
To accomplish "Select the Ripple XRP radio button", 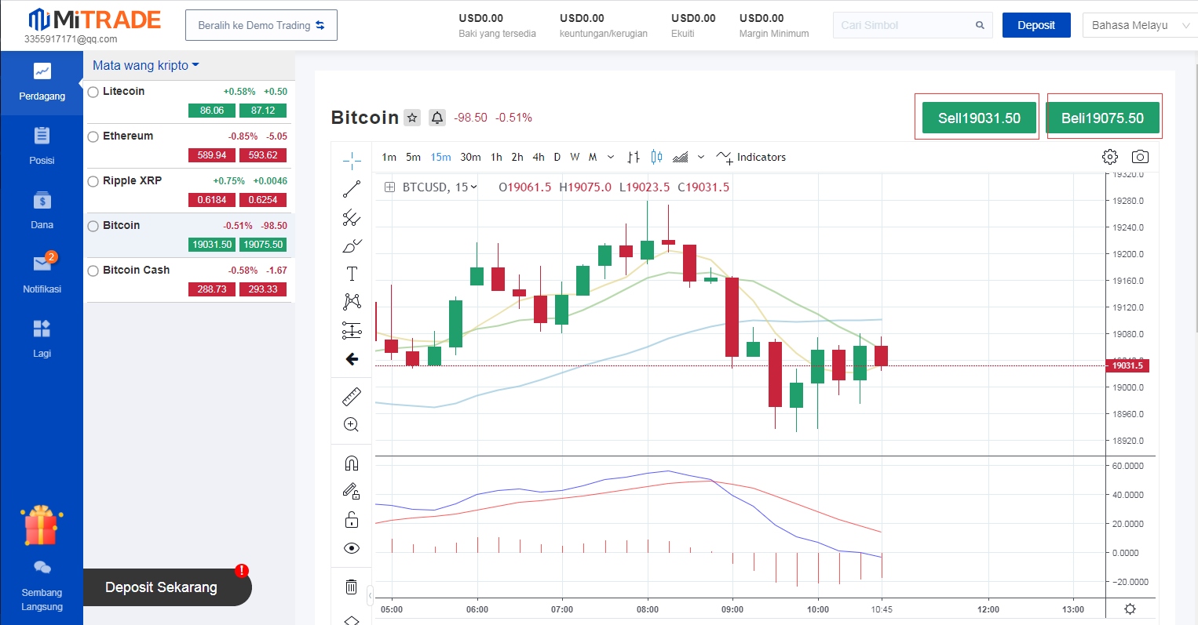I will [x=93, y=181].
